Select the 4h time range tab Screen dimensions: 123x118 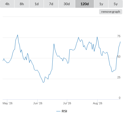coord(7,4)
